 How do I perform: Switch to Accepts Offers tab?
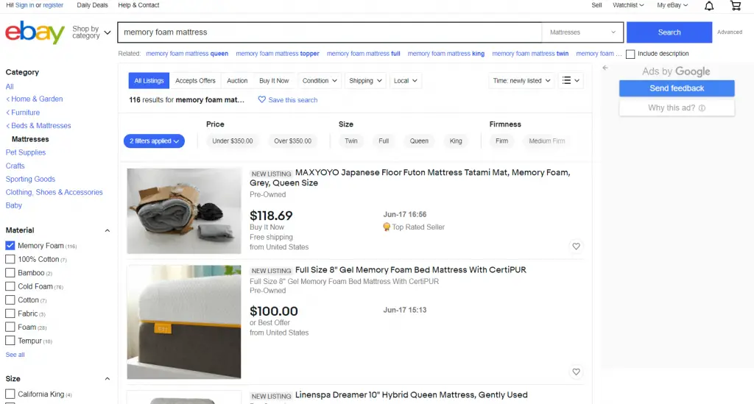[195, 81]
